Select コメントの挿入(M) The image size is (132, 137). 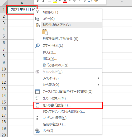[68, 98]
